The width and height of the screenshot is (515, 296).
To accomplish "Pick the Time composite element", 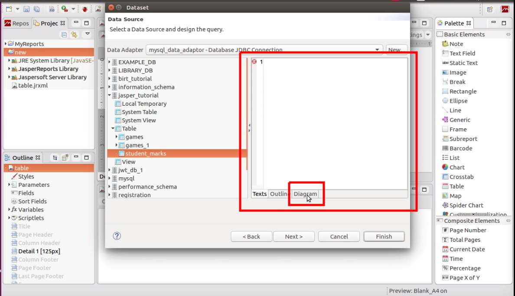I will 452,259.
